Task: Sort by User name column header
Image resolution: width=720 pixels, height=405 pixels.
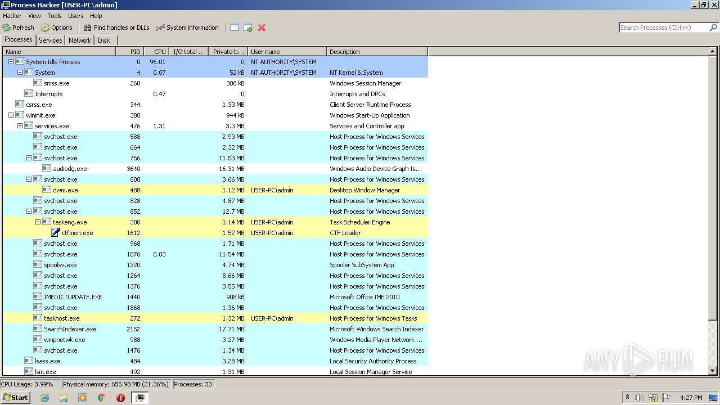Action: [x=287, y=52]
